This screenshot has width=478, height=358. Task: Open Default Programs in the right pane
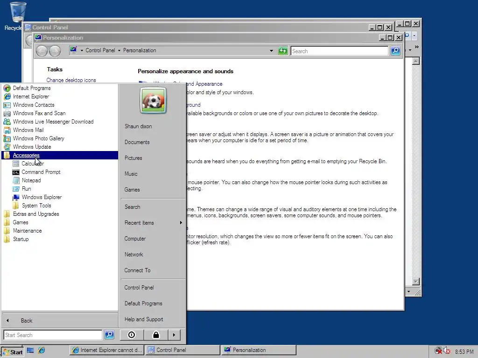click(143, 303)
